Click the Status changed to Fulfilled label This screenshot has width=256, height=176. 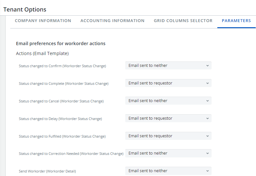coord(62,137)
